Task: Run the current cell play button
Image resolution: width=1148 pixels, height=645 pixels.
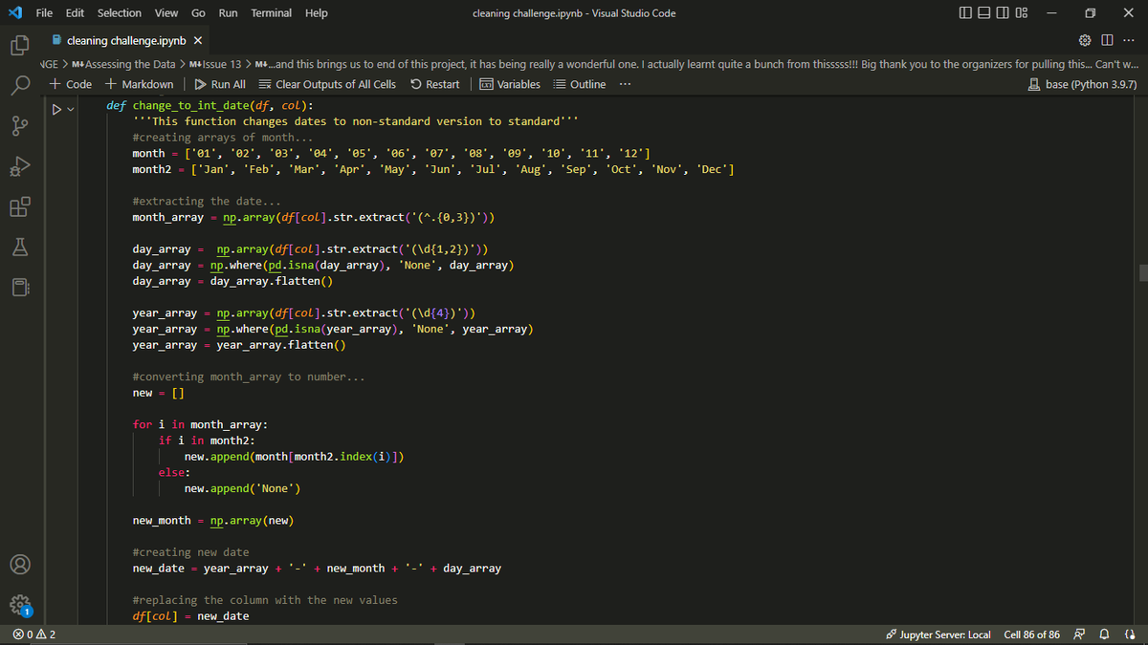Action: (x=57, y=111)
